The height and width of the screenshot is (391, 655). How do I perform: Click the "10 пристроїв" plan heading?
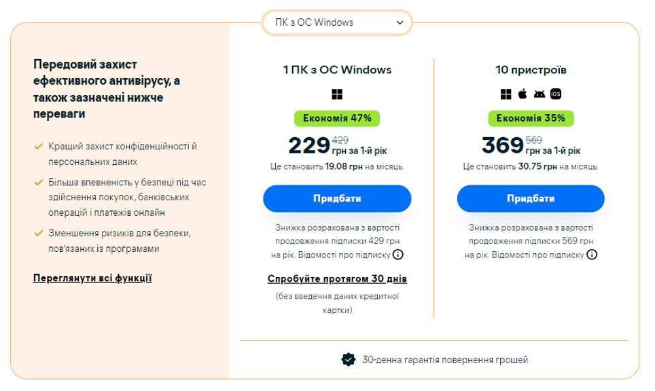click(x=531, y=70)
